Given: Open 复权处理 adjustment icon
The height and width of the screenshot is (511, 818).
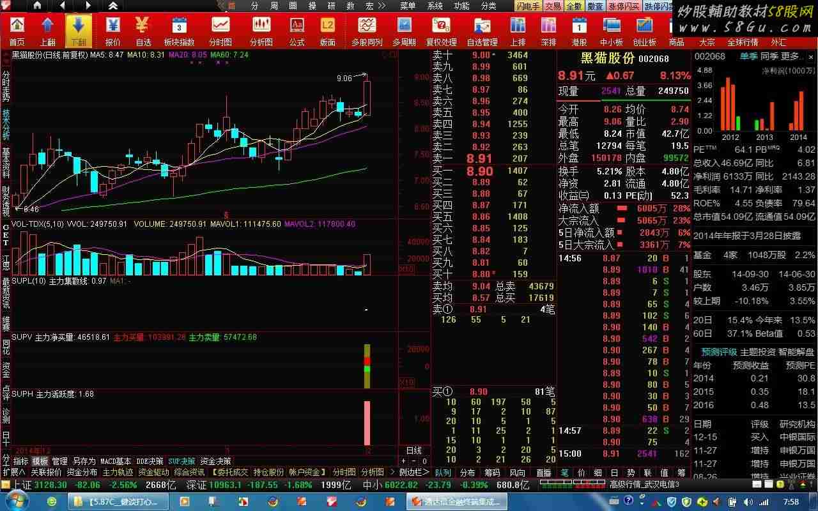Looking at the screenshot, I should coord(441,31).
